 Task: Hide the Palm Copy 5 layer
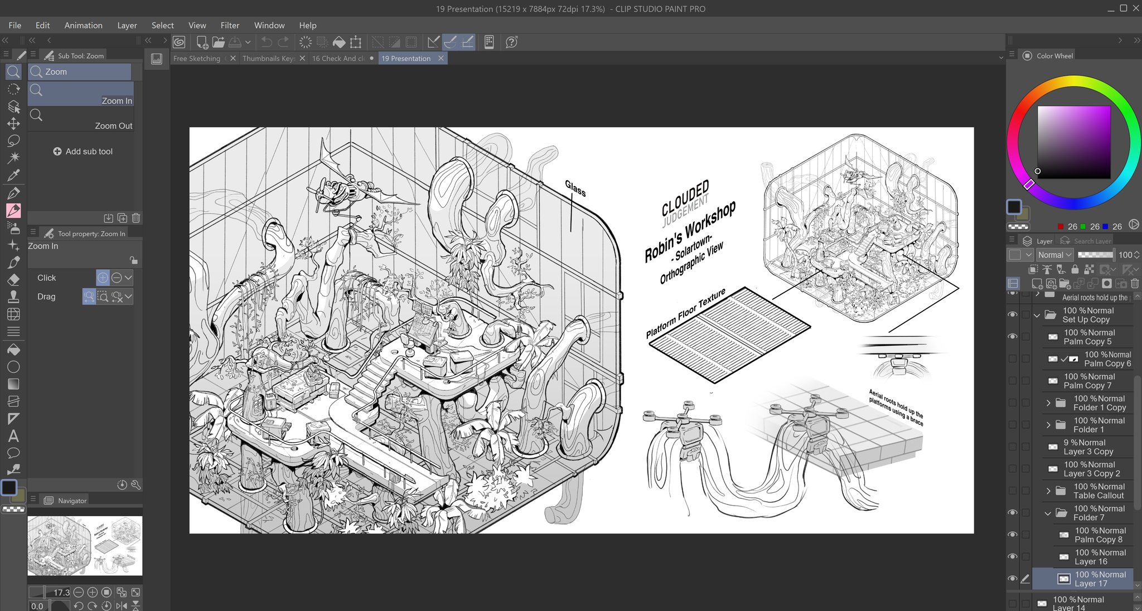(1013, 337)
